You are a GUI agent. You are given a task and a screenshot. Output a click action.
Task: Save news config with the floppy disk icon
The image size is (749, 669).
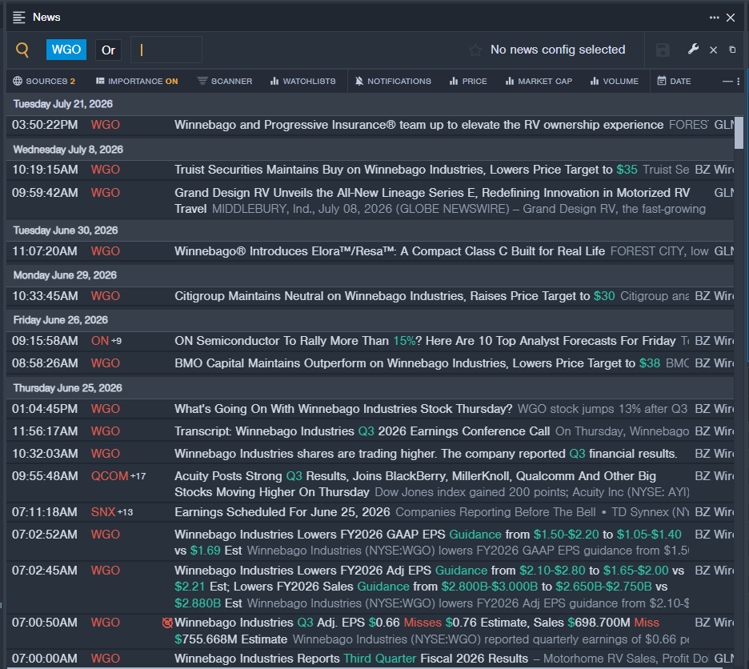click(x=663, y=50)
